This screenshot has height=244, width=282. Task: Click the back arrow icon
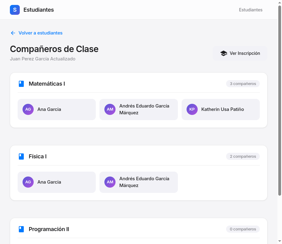[x=13, y=33]
